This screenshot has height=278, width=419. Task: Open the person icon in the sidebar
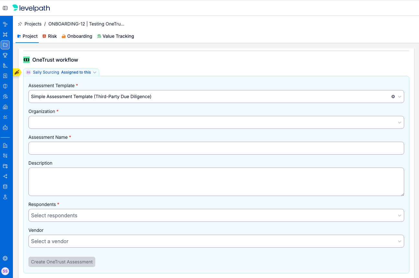[x=5, y=197]
